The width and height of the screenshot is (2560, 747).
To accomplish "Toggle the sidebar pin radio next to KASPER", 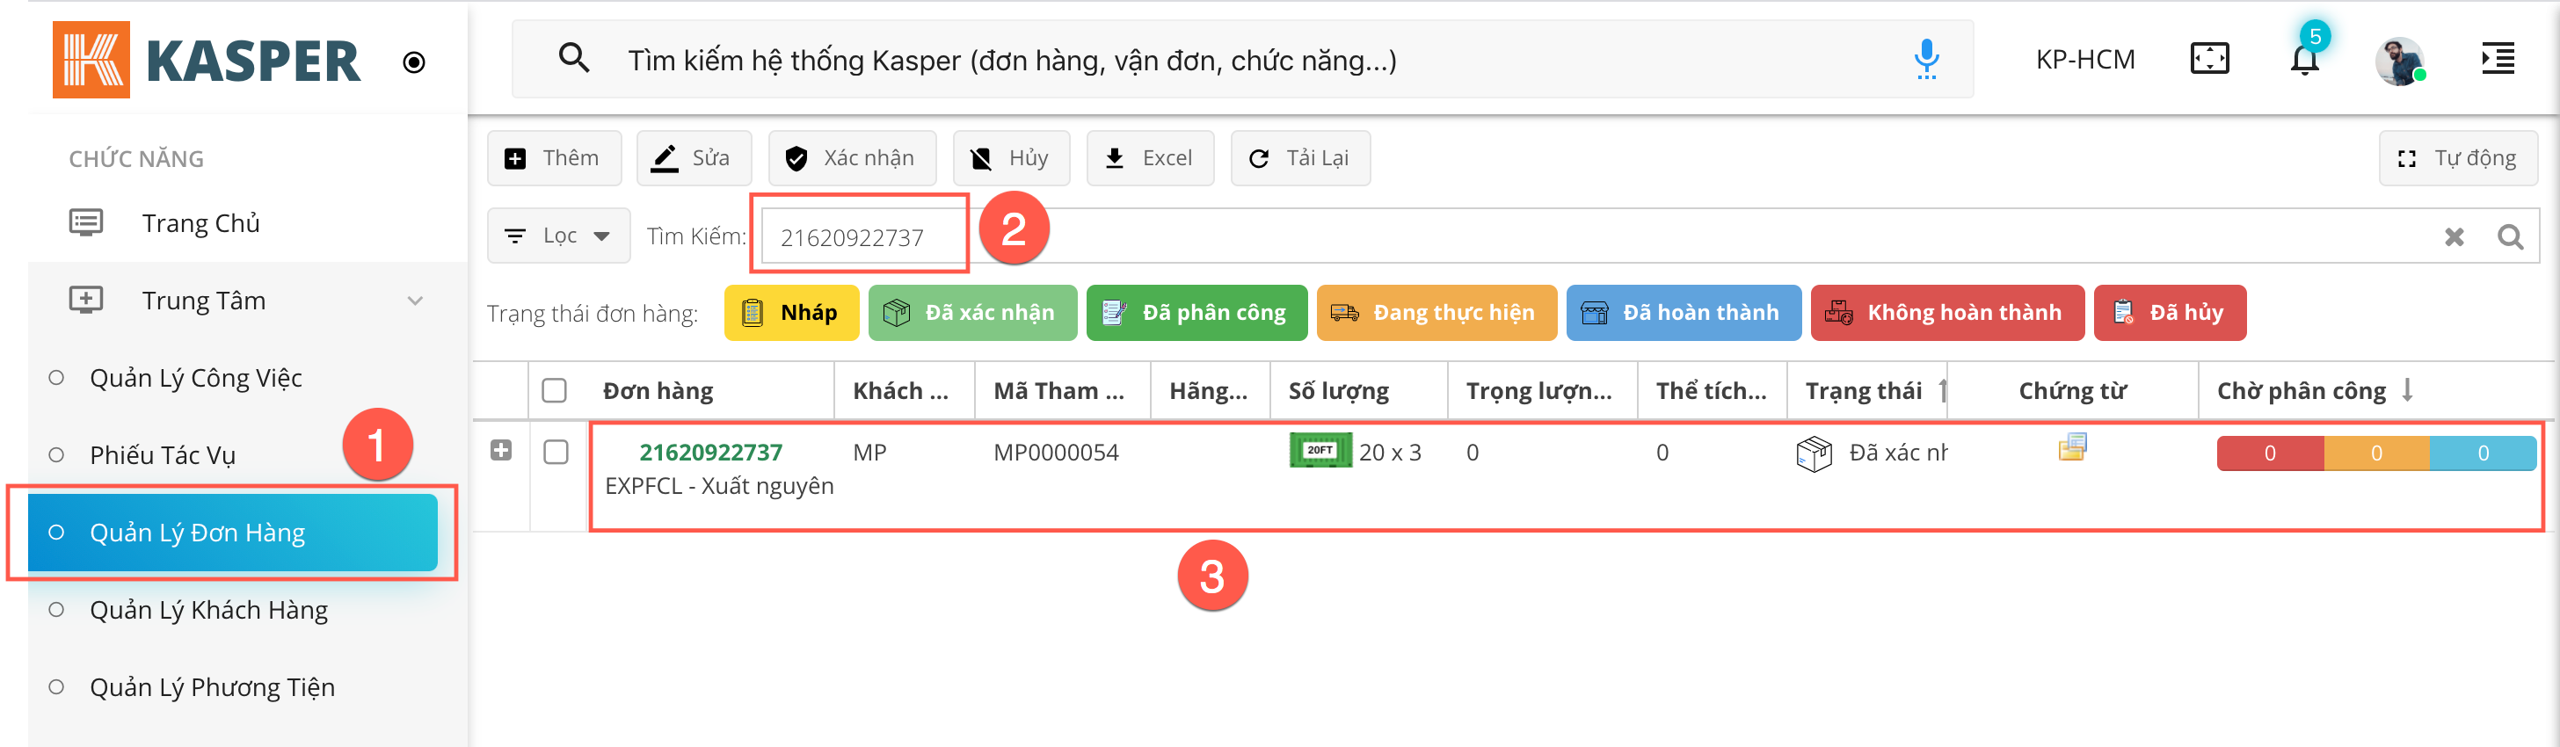I will pyautogui.click(x=414, y=62).
